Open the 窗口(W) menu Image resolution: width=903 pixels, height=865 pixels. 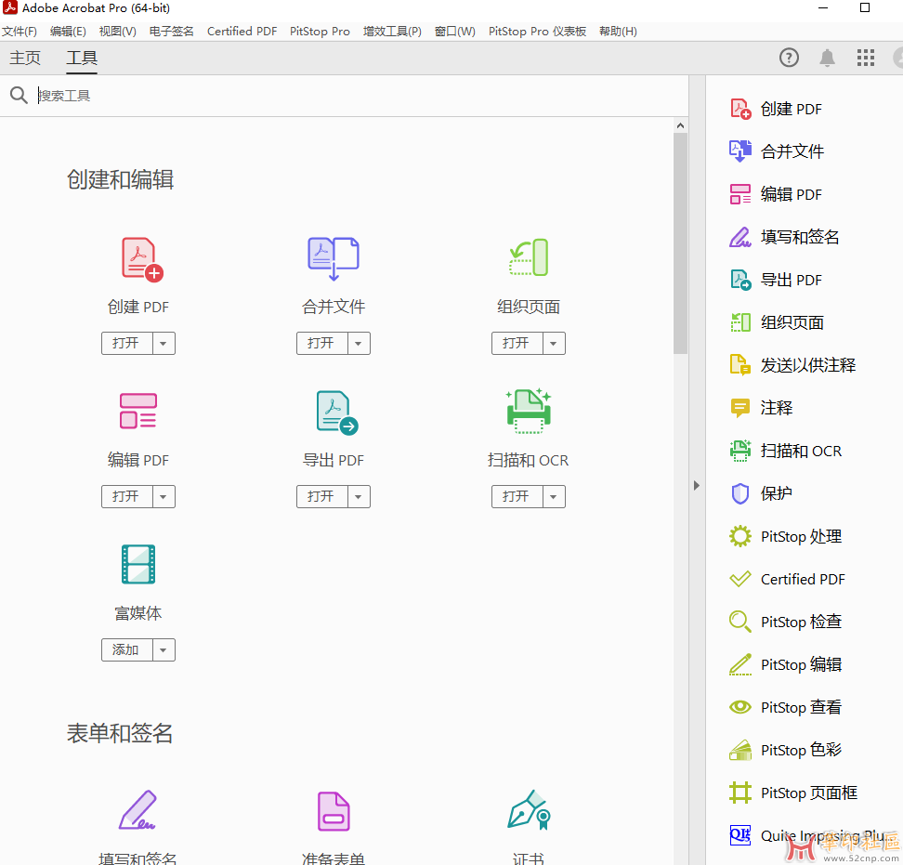(455, 31)
